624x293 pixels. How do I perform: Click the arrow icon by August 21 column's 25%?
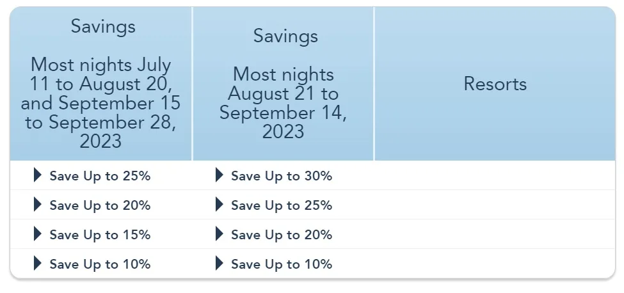(x=220, y=204)
